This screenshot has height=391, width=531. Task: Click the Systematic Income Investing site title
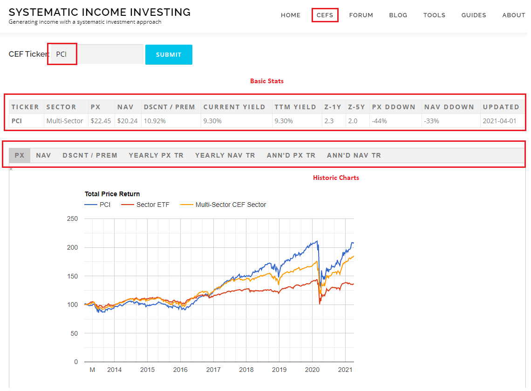[x=100, y=13]
